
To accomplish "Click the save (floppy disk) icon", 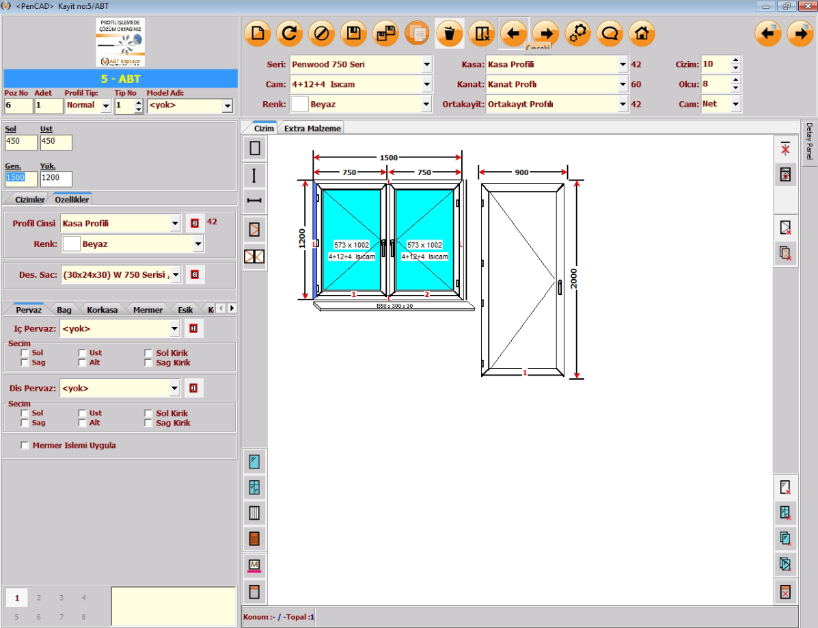I will click(x=353, y=34).
